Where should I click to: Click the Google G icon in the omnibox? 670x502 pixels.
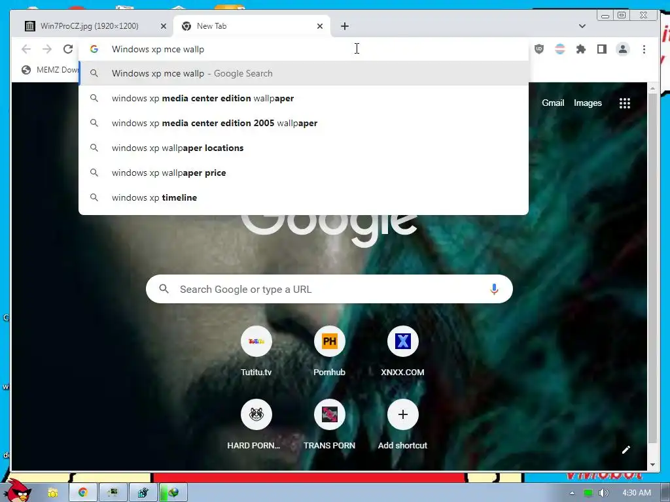94,49
